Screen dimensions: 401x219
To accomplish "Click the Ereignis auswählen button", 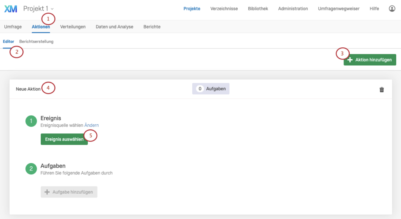I will 64,139.
